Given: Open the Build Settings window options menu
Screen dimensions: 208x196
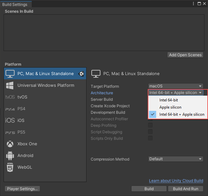Looking at the screenshot, I should point(193,4).
